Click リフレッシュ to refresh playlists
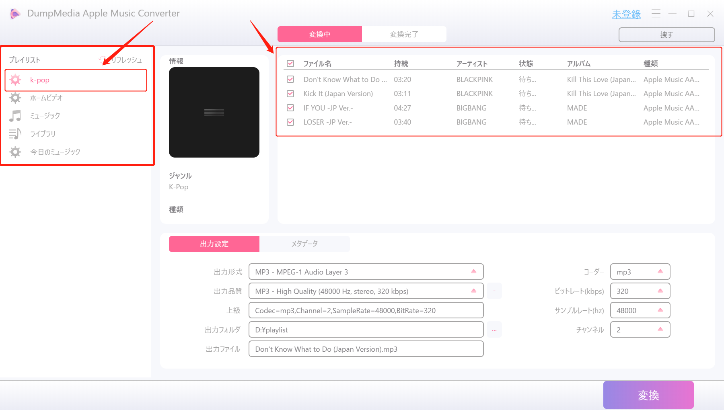Image resolution: width=724 pixels, height=410 pixels. point(126,60)
